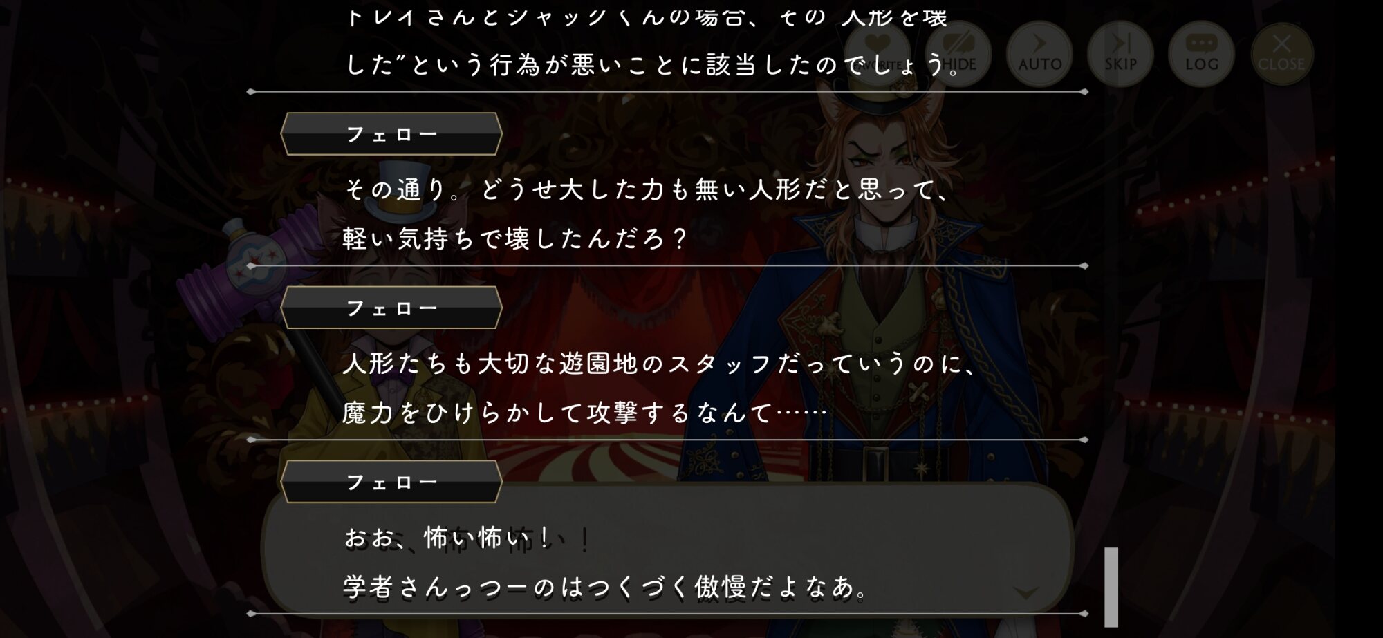Select log line 'その通り。どうせ大した力も無い'
The image size is (1383, 638).
647,189
